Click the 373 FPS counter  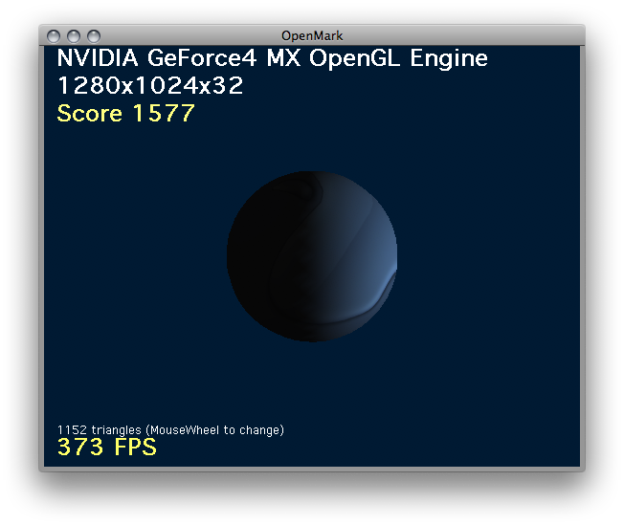pyautogui.click(x=107, y=447)
